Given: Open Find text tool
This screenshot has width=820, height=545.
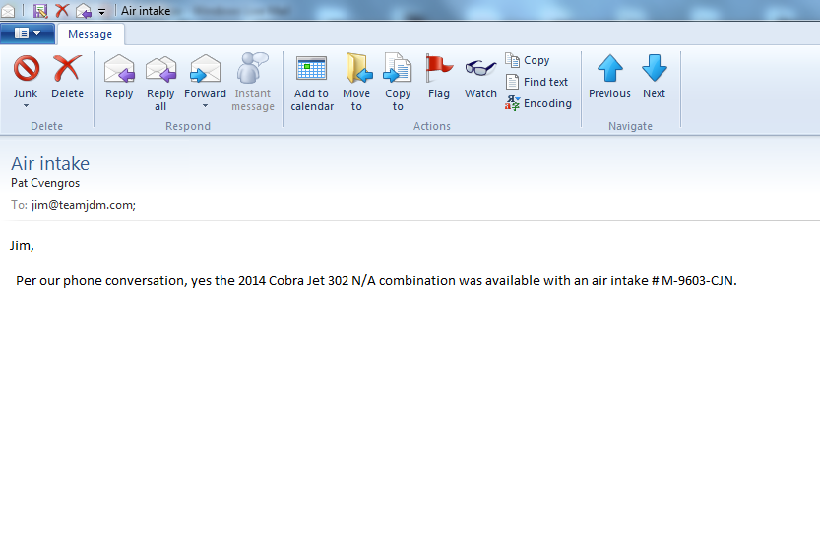Looking at the screenshot, I should 536,82.
